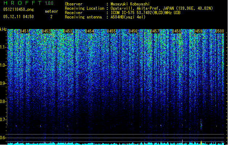The image size is (228, 145).
Task: Click the 1.1 kHz axis label
Action: [3, 47]
